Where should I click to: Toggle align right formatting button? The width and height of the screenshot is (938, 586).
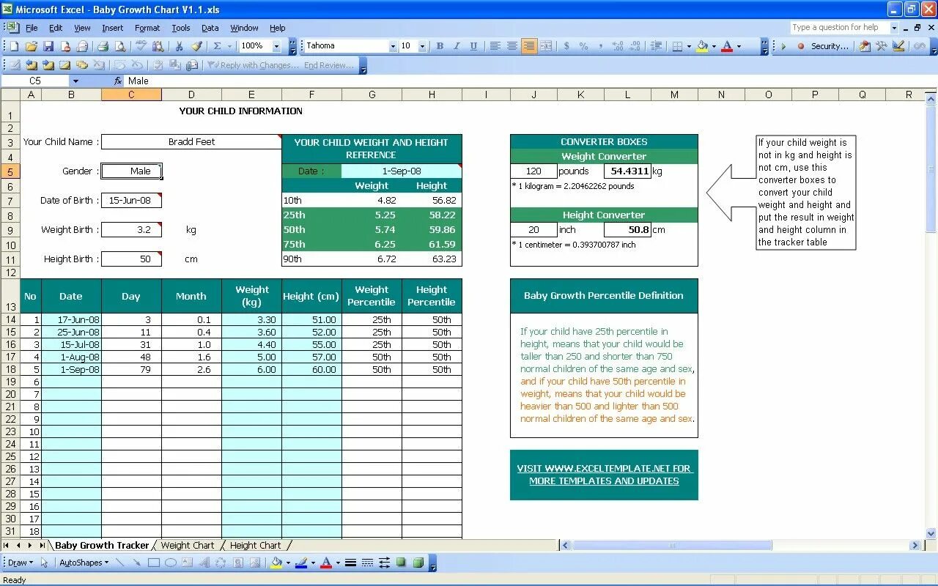[529, 46]
